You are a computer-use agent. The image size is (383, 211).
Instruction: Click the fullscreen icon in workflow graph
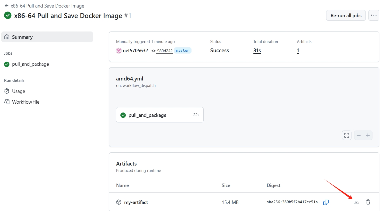pyautogui.click(x=347, y=135)
